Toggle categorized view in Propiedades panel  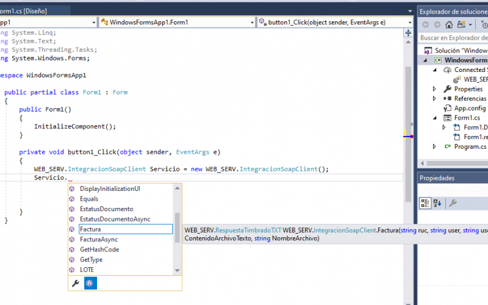coord(426,203)
